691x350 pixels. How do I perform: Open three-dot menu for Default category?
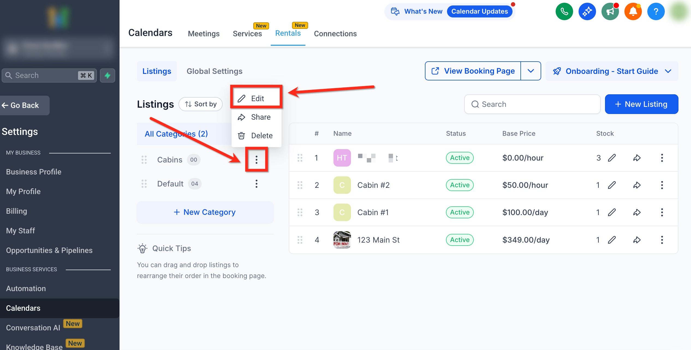[256, 184]
